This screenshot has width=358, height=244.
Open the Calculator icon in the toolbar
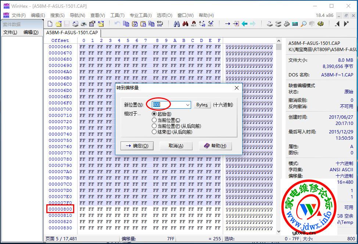point(294,24)
